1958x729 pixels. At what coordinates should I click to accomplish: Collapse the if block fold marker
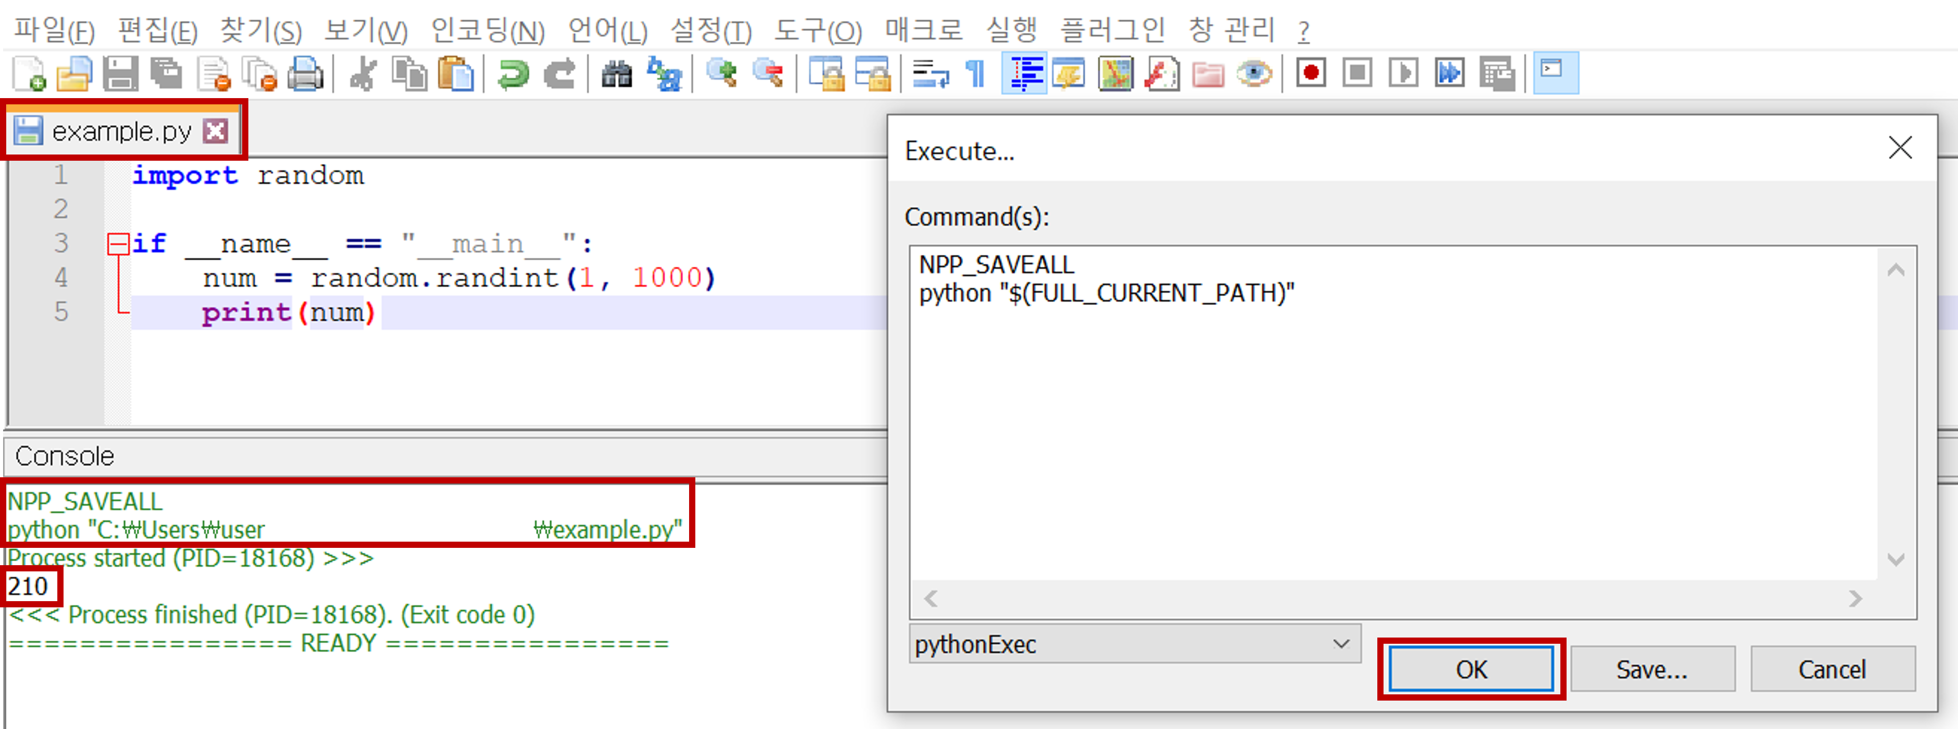tap(118, 244)
